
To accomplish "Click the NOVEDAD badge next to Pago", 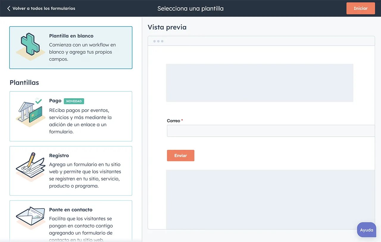I will click(74, 101).
